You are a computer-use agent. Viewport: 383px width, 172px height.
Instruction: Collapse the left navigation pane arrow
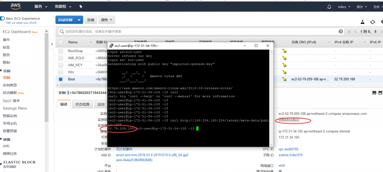tap(52, 44)
